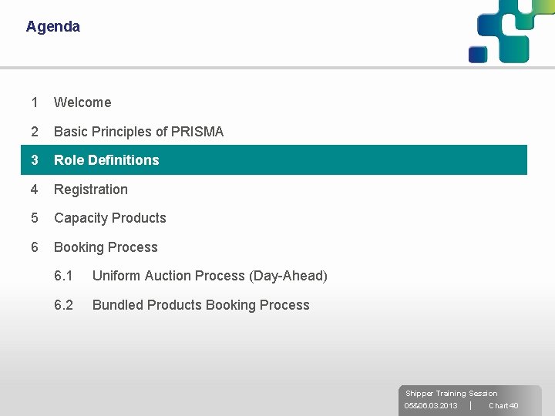Click the PRISMA logo in the corner

coord(512,31)
